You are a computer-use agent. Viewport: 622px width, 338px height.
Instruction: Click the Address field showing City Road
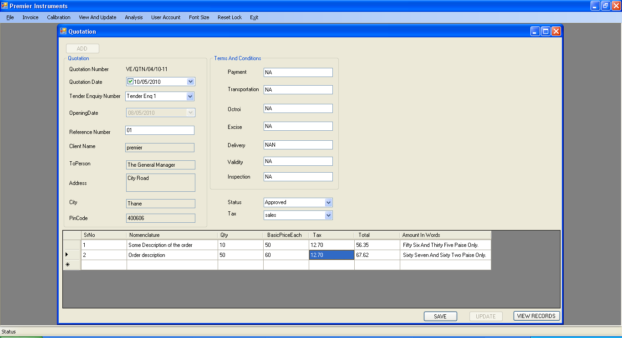[160, 183]
